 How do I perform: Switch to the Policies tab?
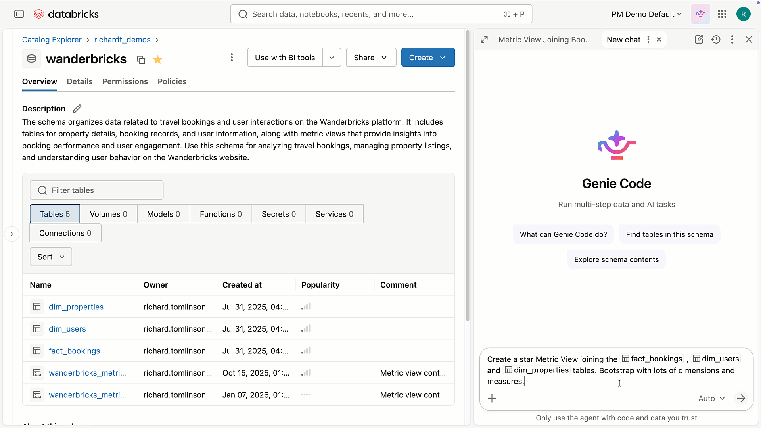[172, 81]
